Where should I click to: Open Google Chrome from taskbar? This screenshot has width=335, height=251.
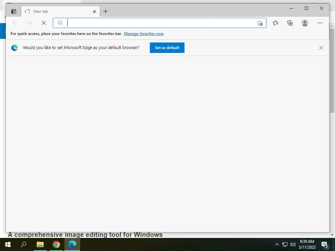pos(56,244)
